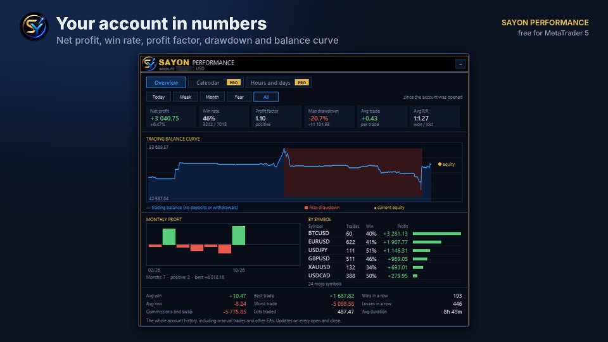
Task: Click the Net profit +3 040.75 card
Action: [x=171, y=117]
